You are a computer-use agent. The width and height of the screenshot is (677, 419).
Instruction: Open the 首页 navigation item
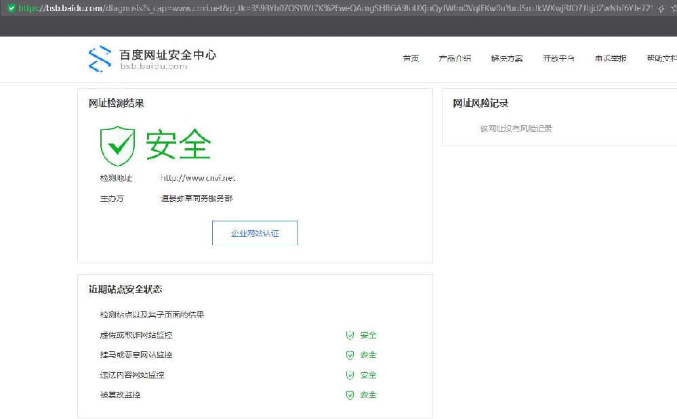point(411,58)
